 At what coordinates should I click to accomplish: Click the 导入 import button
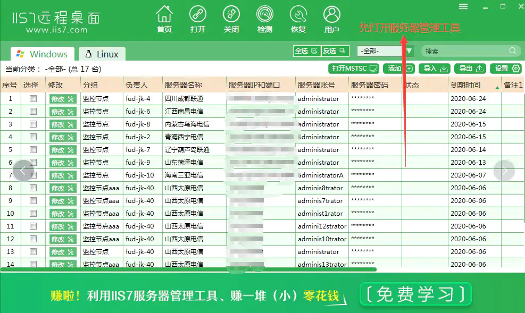pyautogui.click(x=435, y=69)
